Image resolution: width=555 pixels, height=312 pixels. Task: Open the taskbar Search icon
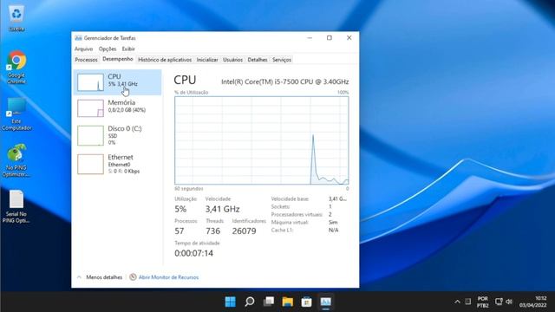click(250, 302)
